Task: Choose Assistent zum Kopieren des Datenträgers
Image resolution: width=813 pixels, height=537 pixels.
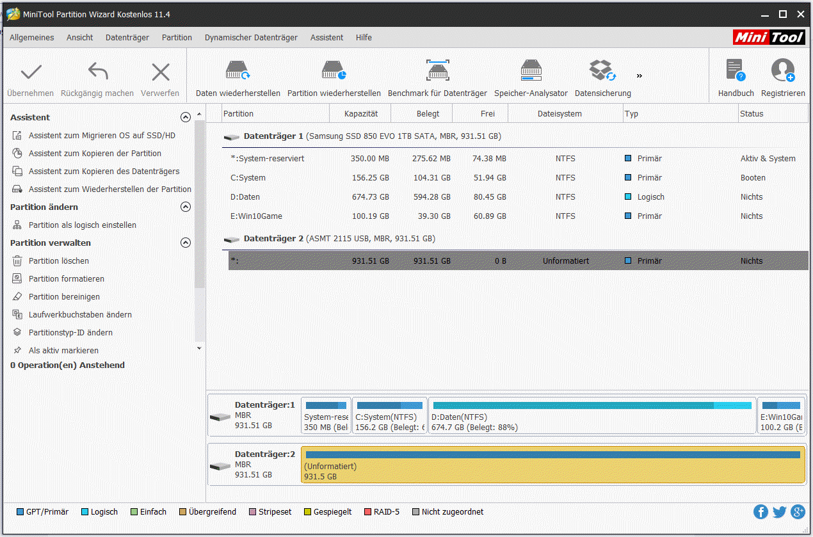Action: (104, 172)
